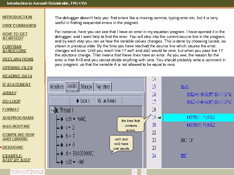
Task: Click the SOL1=(-B+SQRT(D)) source line
Action: pos(210,95)
